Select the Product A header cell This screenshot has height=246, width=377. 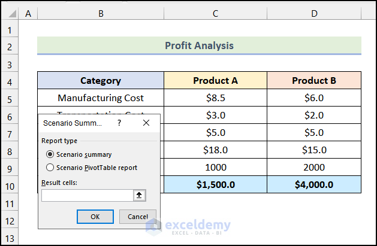[215, 81]
